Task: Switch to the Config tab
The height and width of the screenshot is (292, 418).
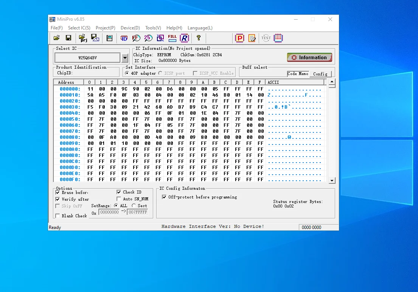Action: [x=320, y=74]
